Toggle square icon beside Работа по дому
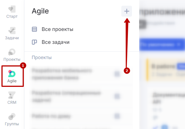The height and width of the screenshot is (129, 185). (x=117, y=116)
